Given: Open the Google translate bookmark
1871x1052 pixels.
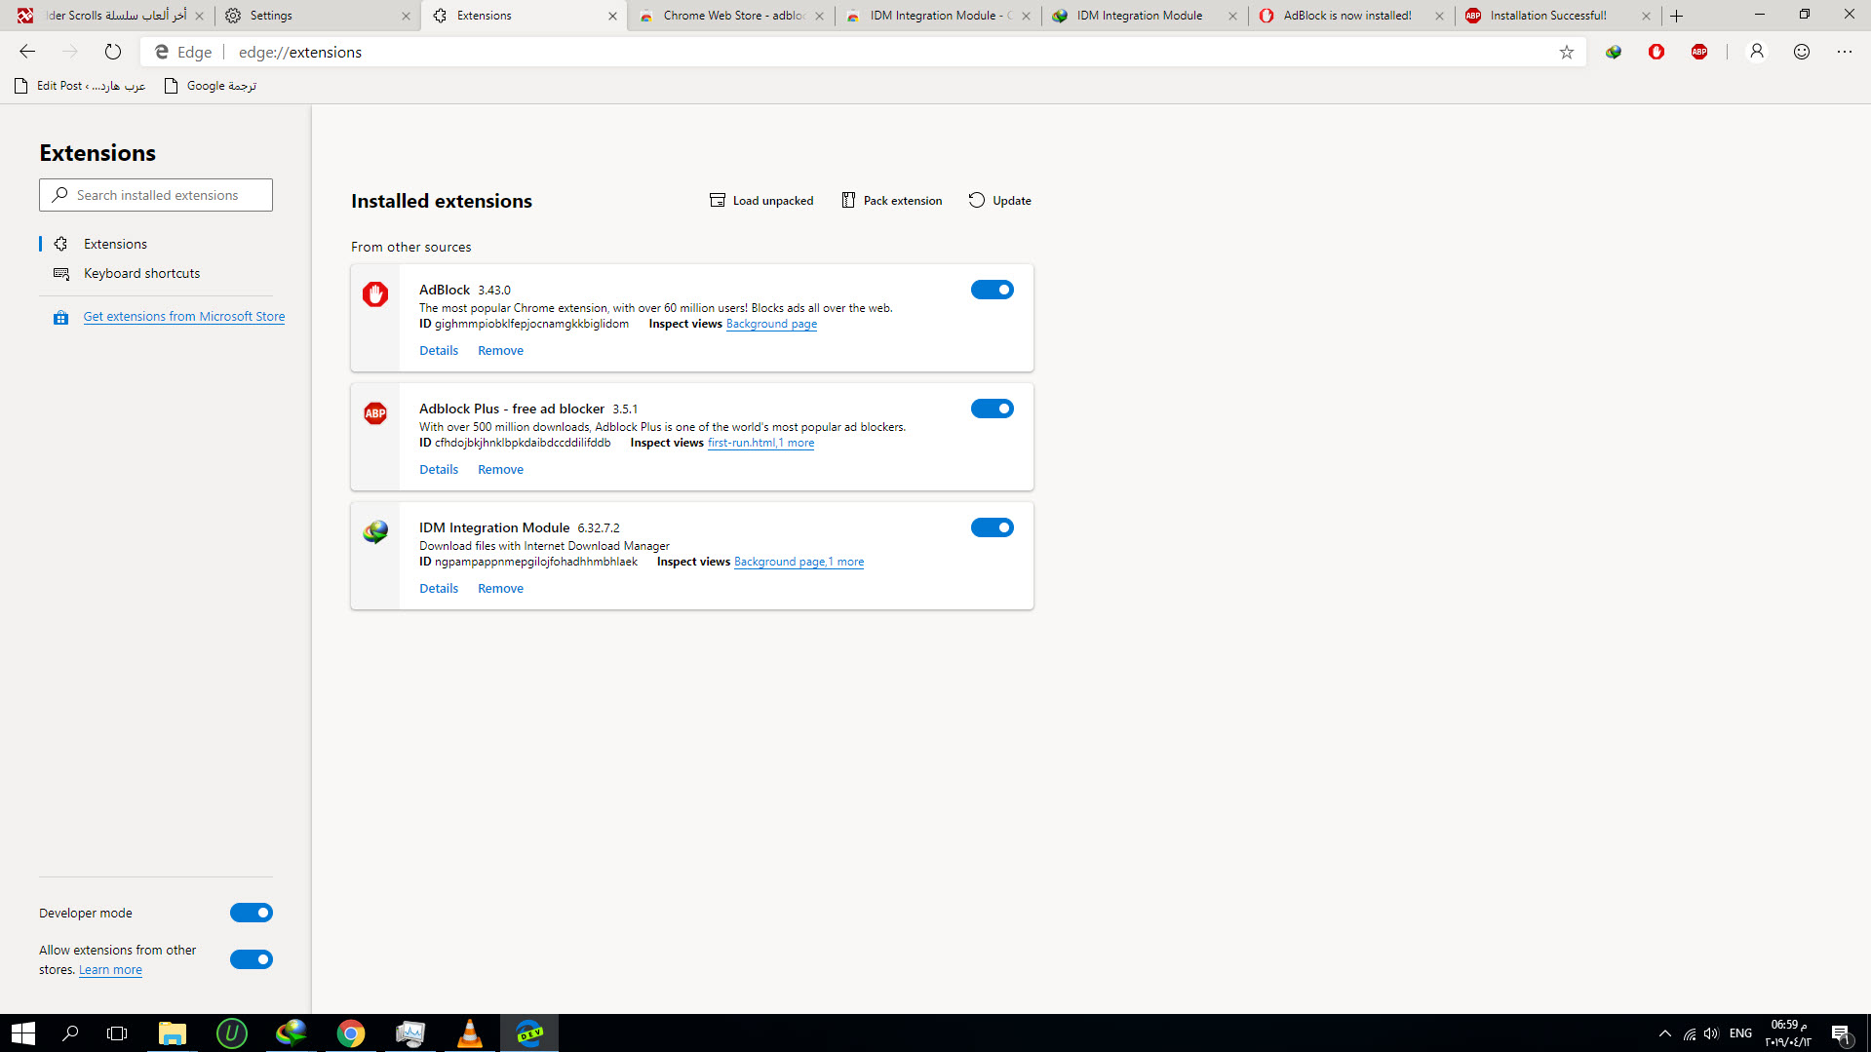Looking at the screenshot, I should tap(211, 86).
